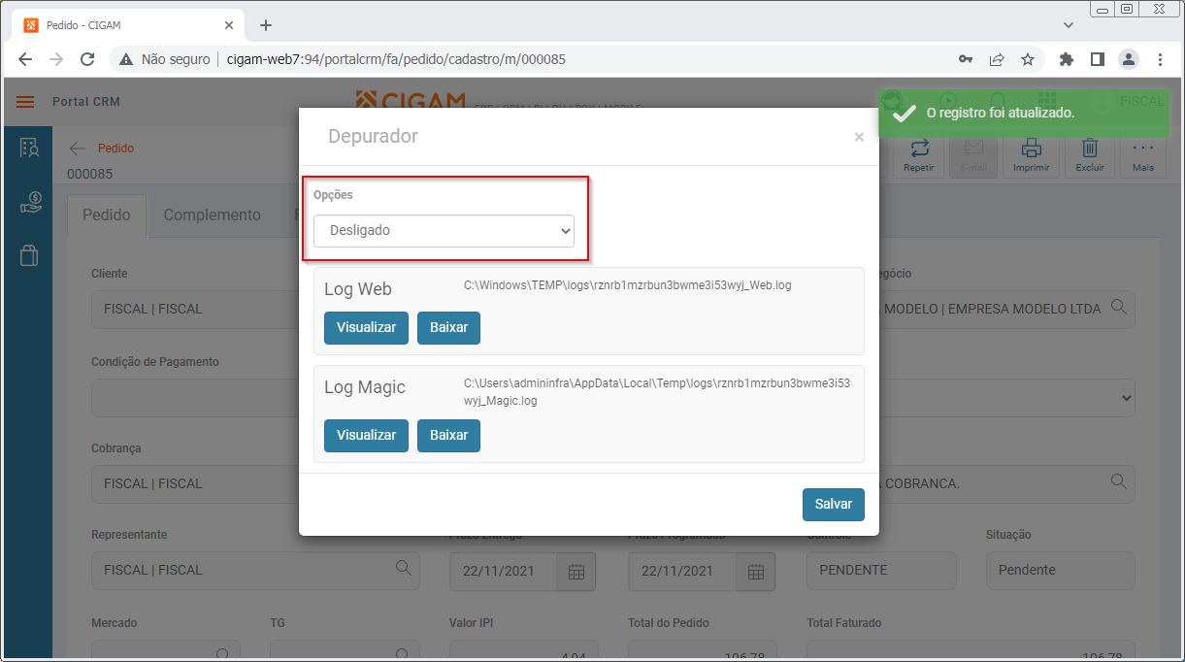Reload the page in the browser
The image size is (1185, 662).
point(86,59)
